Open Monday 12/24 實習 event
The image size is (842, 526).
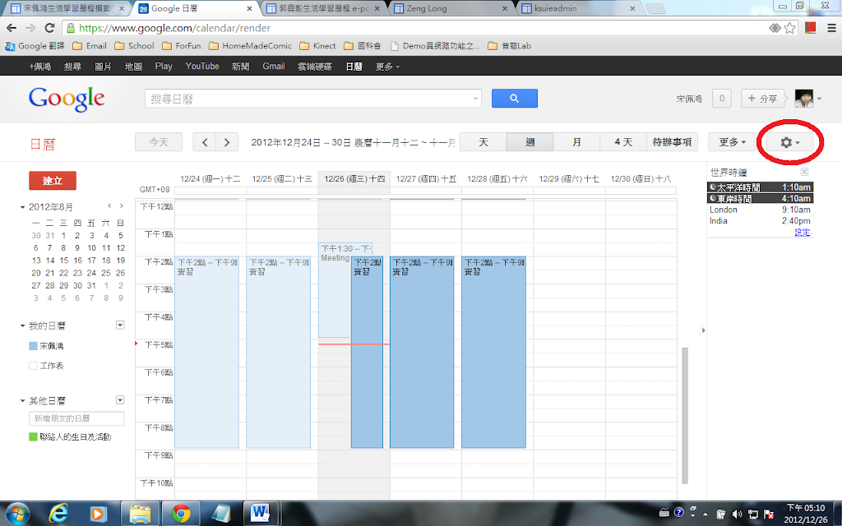coord(206,352)
